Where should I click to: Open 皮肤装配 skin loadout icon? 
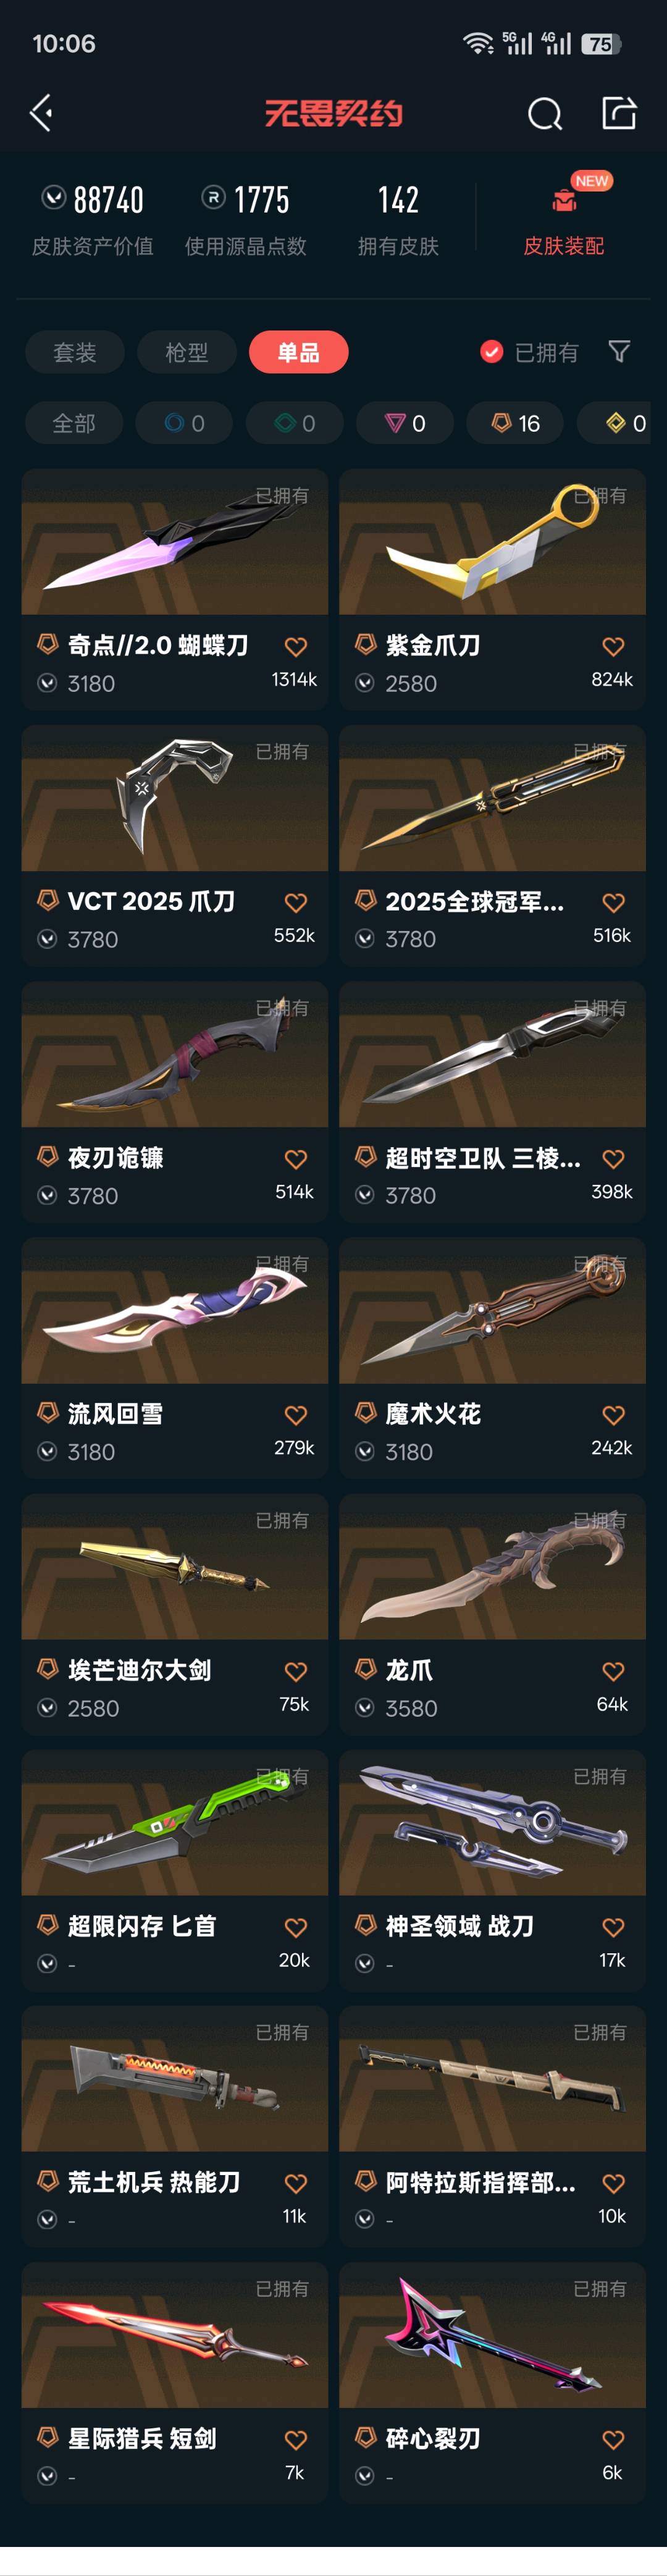coord(564,200)
